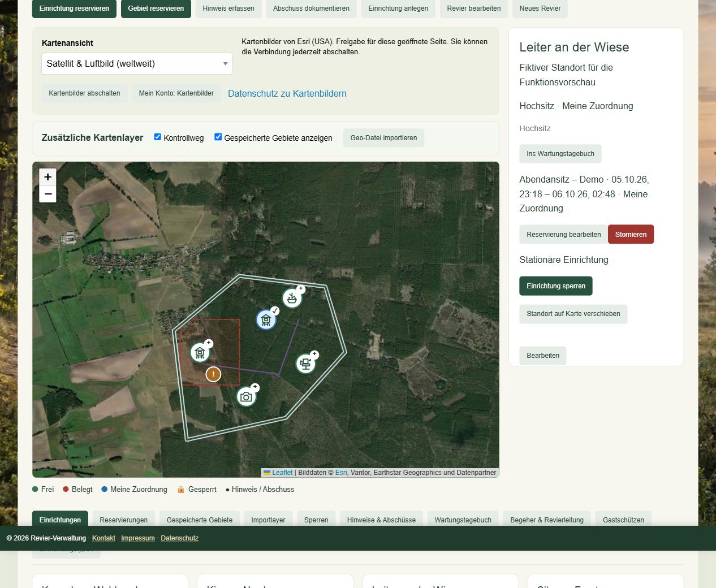Switch to the Gastschützen tab
The height and width of the screenshot is (588, 716).
[x=623, y=520]
